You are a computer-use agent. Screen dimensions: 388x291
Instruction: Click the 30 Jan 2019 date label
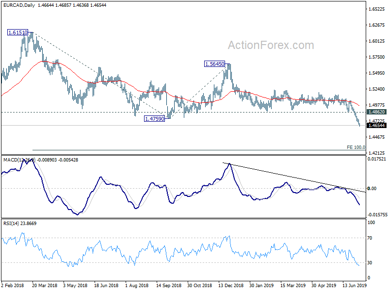click(262, 285)
